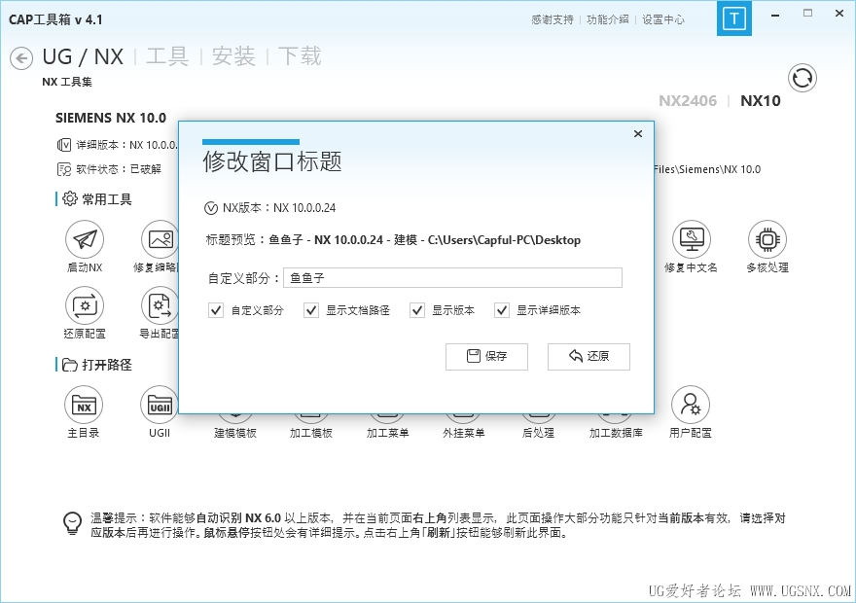Open the UGII folder icon
856x603 pixels.
point(160,405)
